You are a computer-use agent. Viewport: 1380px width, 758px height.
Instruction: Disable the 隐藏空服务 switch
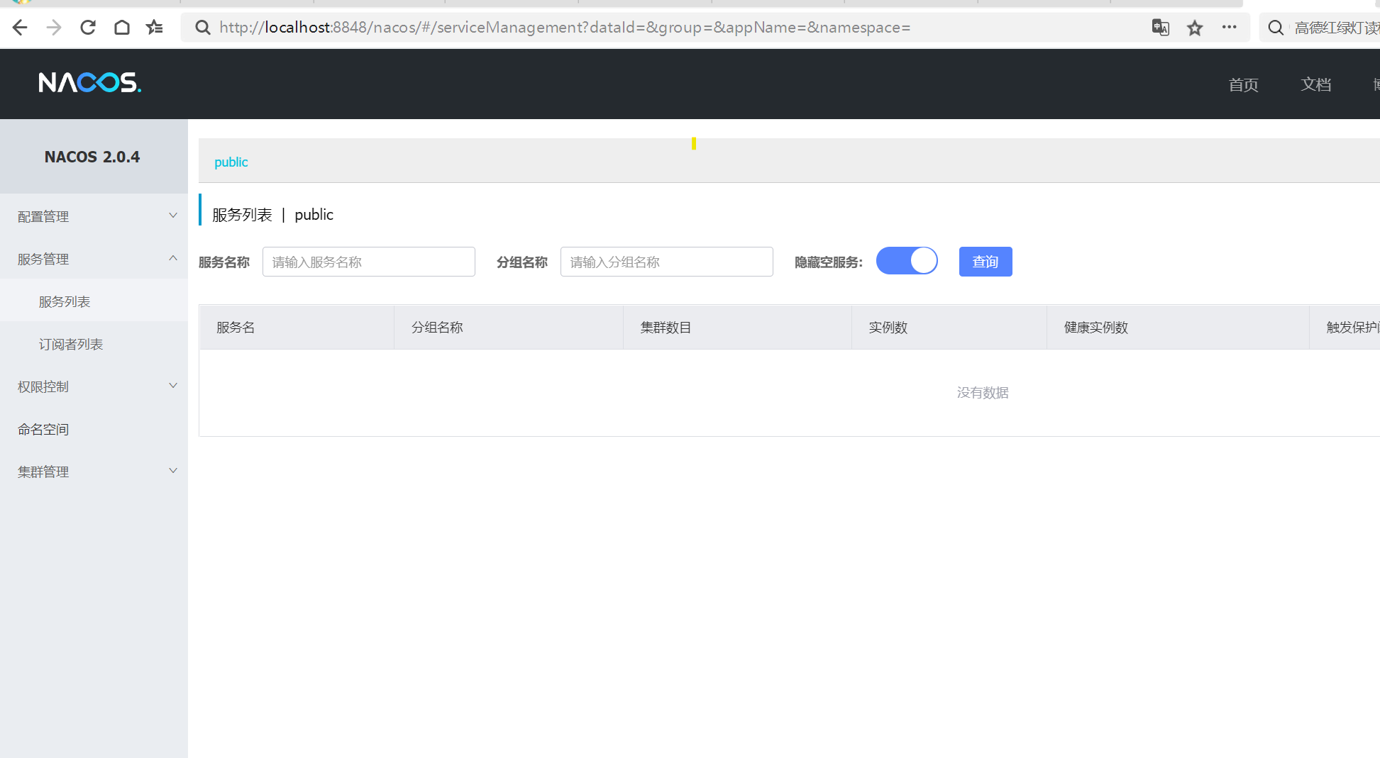[907, 261]
